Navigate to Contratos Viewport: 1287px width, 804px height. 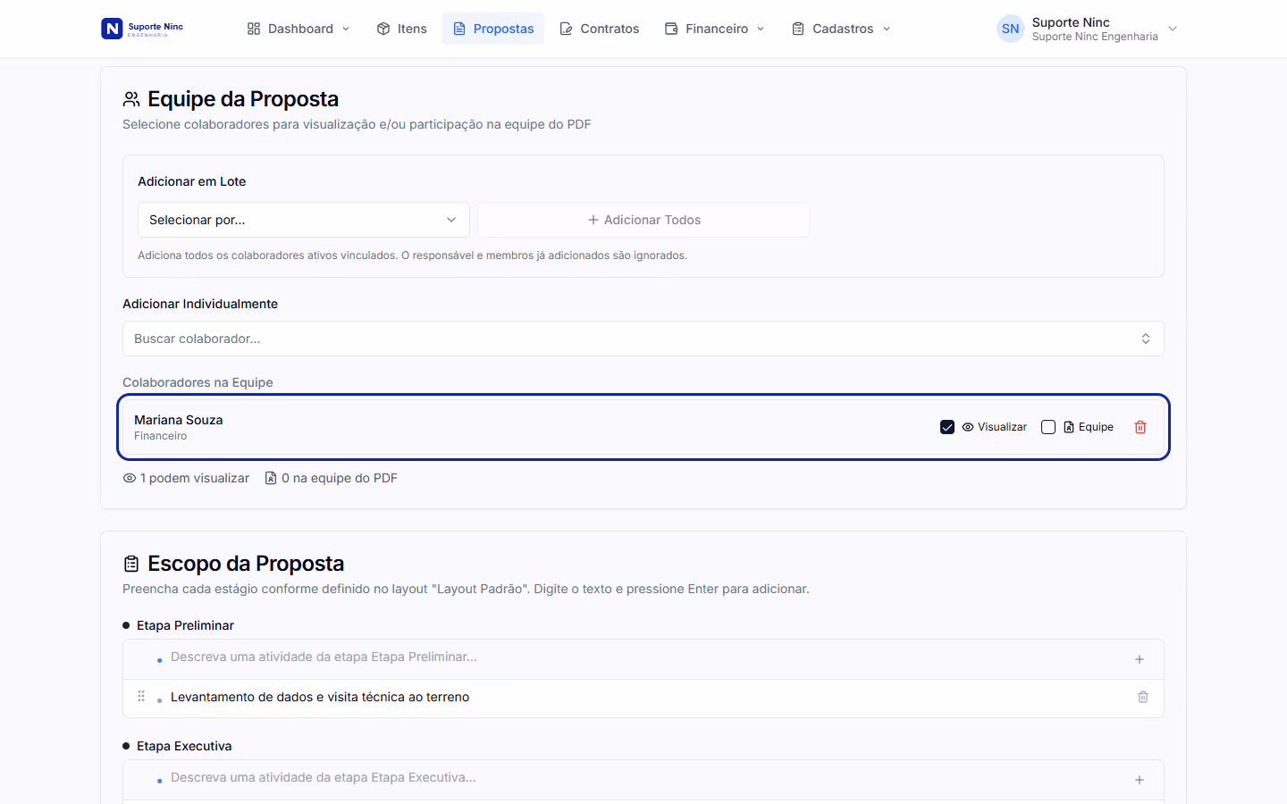click(600, 29)
